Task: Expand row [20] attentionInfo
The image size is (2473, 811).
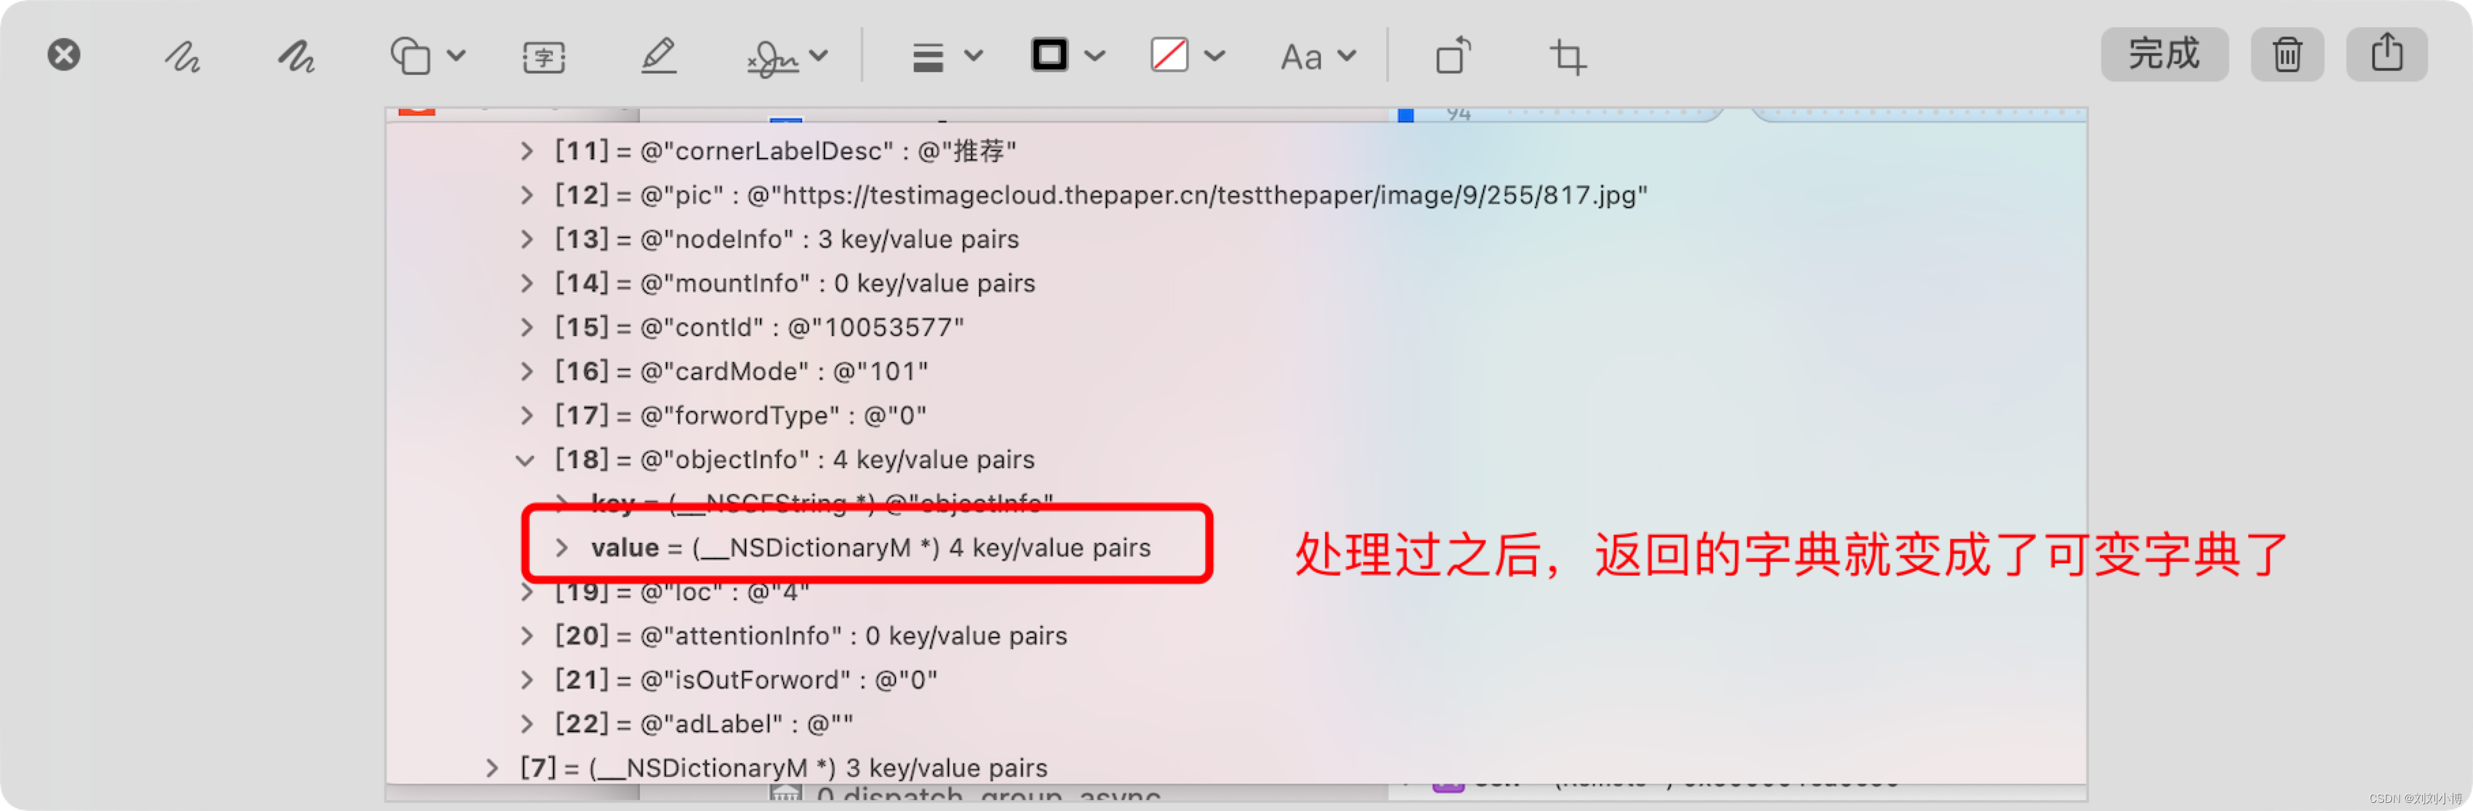Action: 526,635
